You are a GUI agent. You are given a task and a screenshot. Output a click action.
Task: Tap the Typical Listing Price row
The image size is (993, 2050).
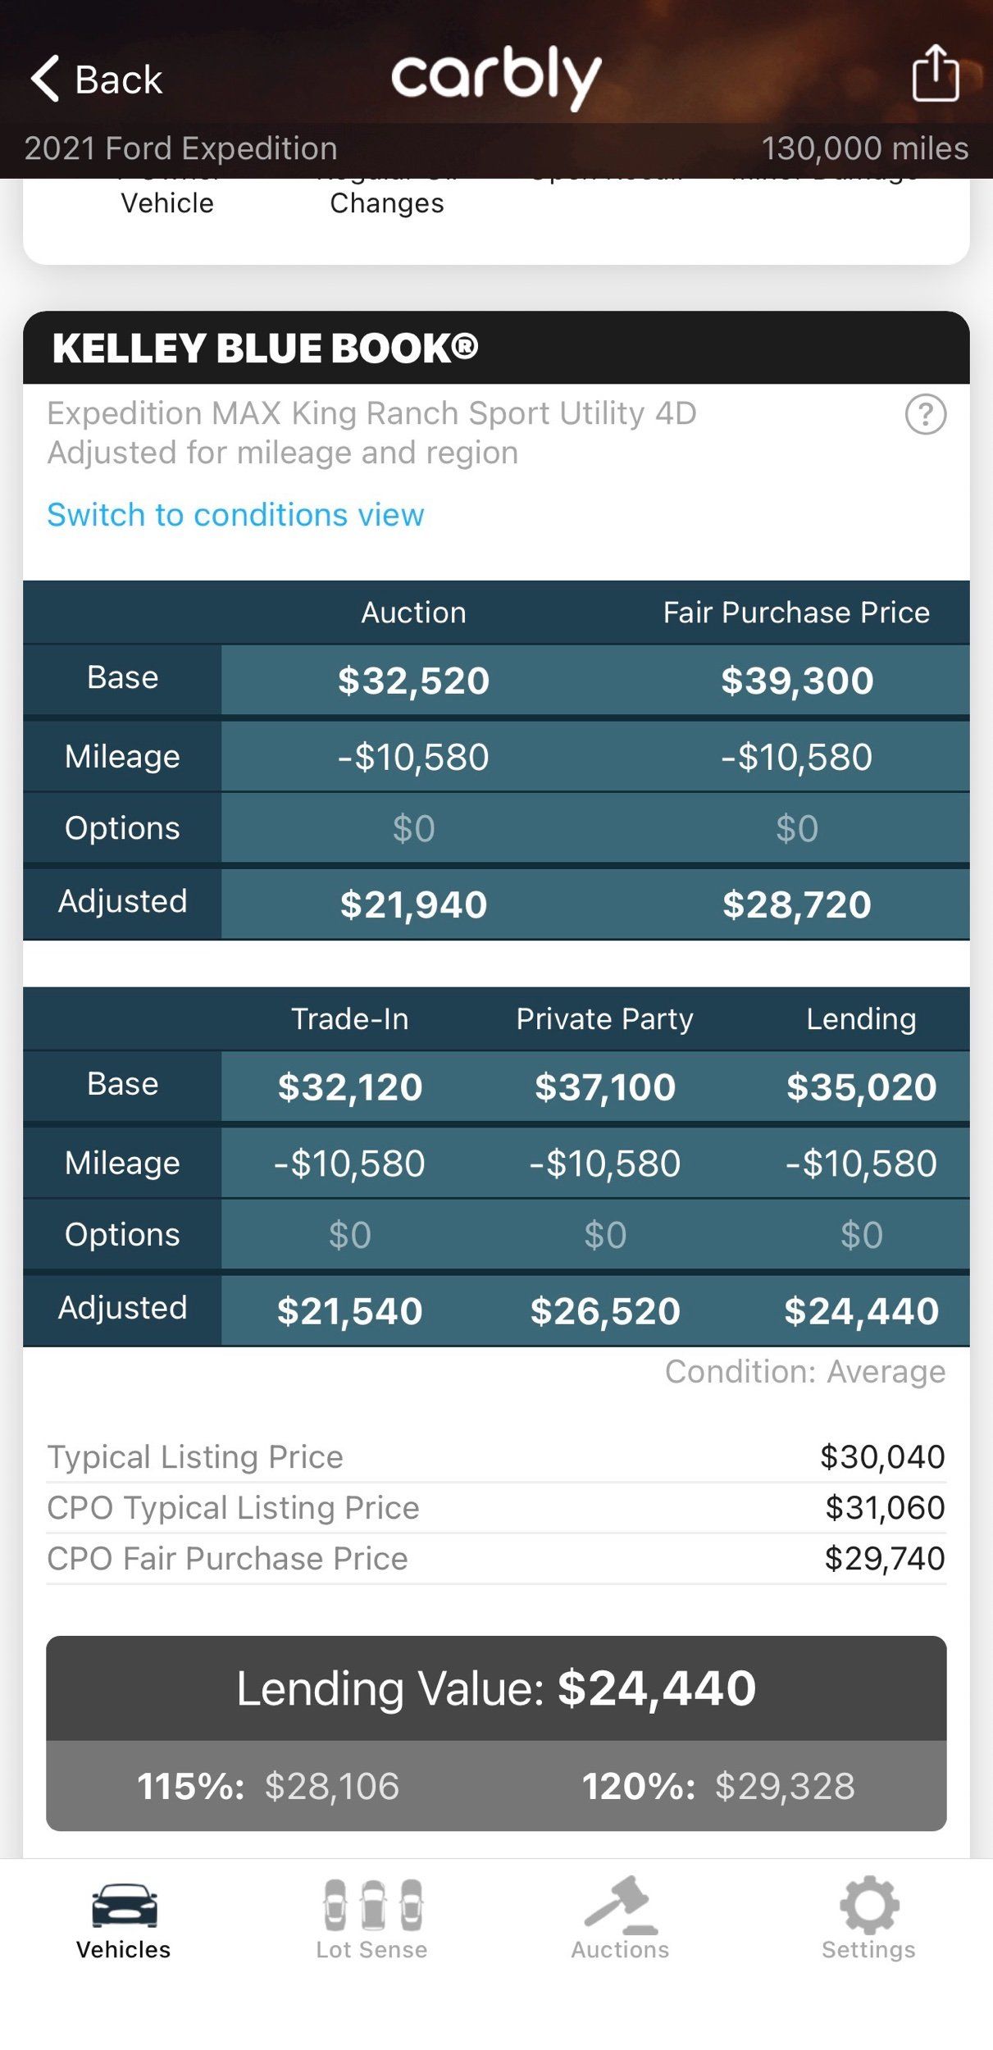coord(496,1457)
